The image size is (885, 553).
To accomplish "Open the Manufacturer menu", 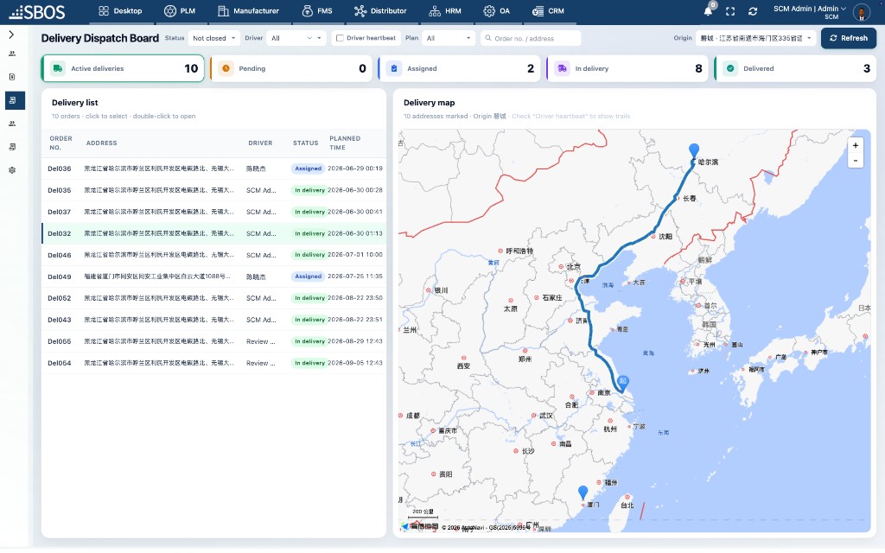I will pos(248,10).
